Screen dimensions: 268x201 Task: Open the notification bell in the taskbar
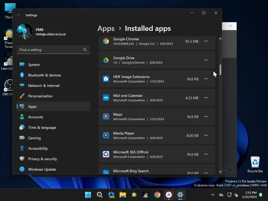point(261,195)
